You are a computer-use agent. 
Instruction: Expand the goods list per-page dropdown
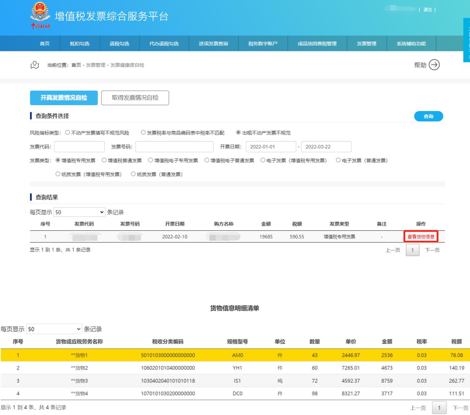tap(54, 329)
